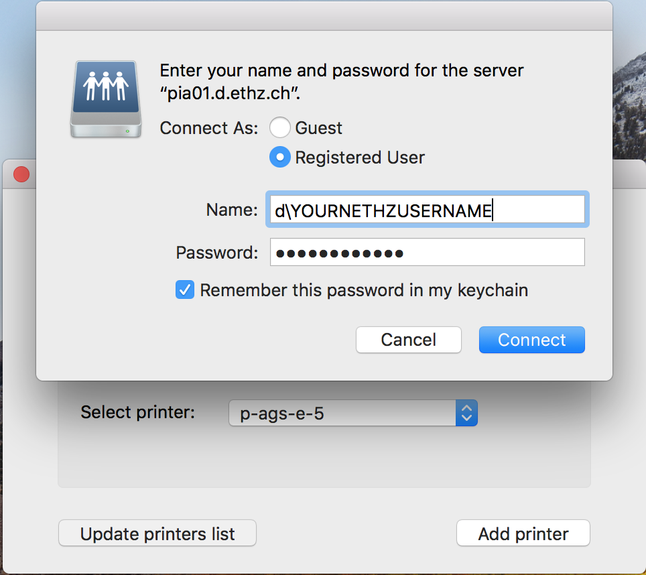Image resolution: width=646 pixels, height=575 pixels.
Task: Close the background window with red button
Action: coord(21,174)
